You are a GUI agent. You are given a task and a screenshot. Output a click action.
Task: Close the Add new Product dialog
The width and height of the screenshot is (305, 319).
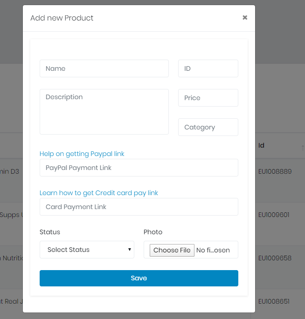tap(245, 18)
